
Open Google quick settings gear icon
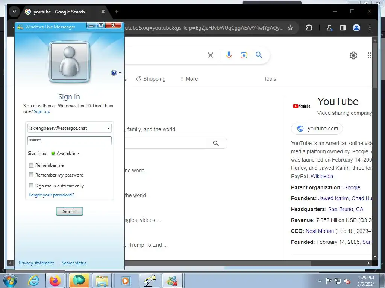click(x=353, y=55)
